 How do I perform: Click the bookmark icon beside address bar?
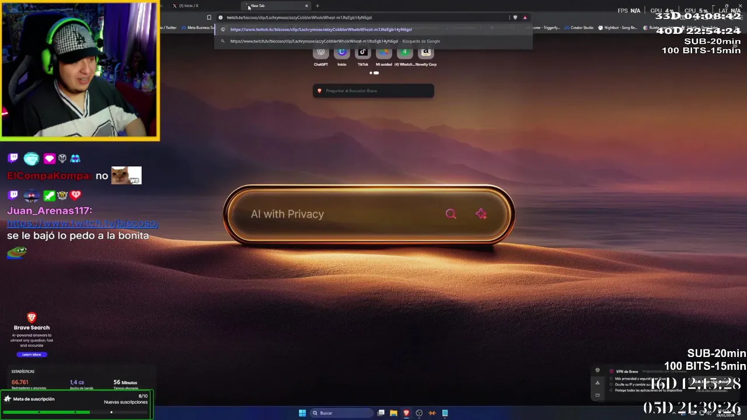(x=209, y=17)
